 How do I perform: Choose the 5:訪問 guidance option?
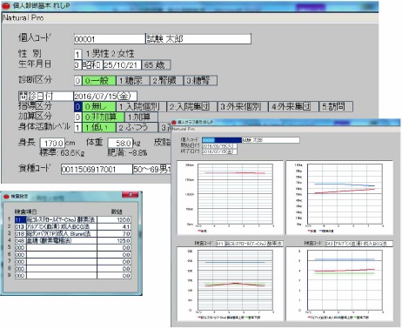(336, 106)
